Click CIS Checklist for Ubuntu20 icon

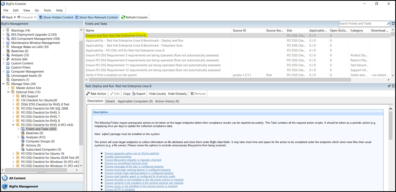18,100
